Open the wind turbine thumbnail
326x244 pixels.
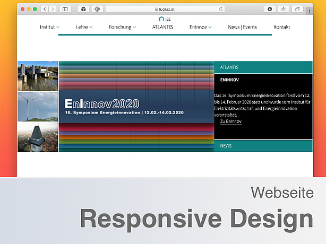pos(38,107)
